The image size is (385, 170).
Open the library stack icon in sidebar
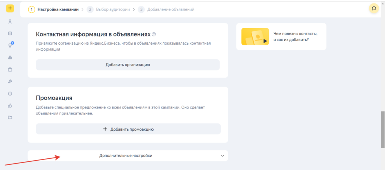tap(10, 69)
